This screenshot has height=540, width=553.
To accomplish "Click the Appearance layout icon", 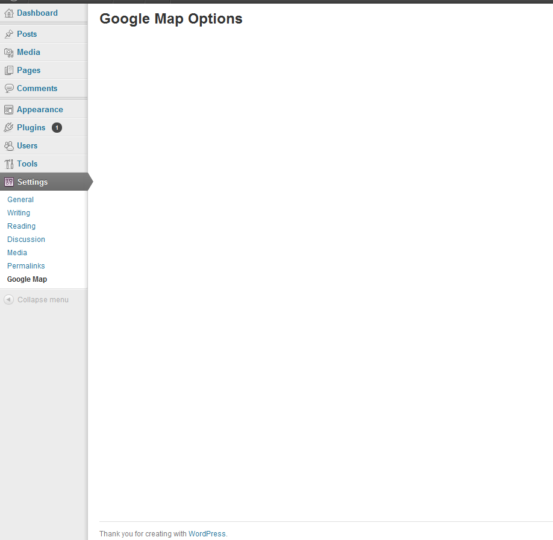I will pyautogui.click(x=9, y=109).
